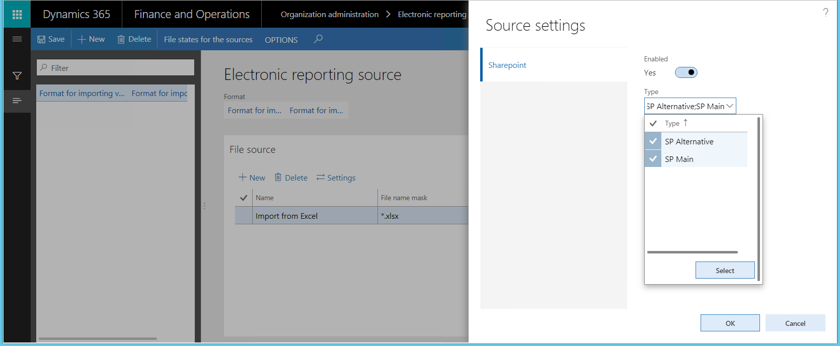Click the vertical splitter grip handle
This screenshot has width=840, height=346.
tap(204, 206)
